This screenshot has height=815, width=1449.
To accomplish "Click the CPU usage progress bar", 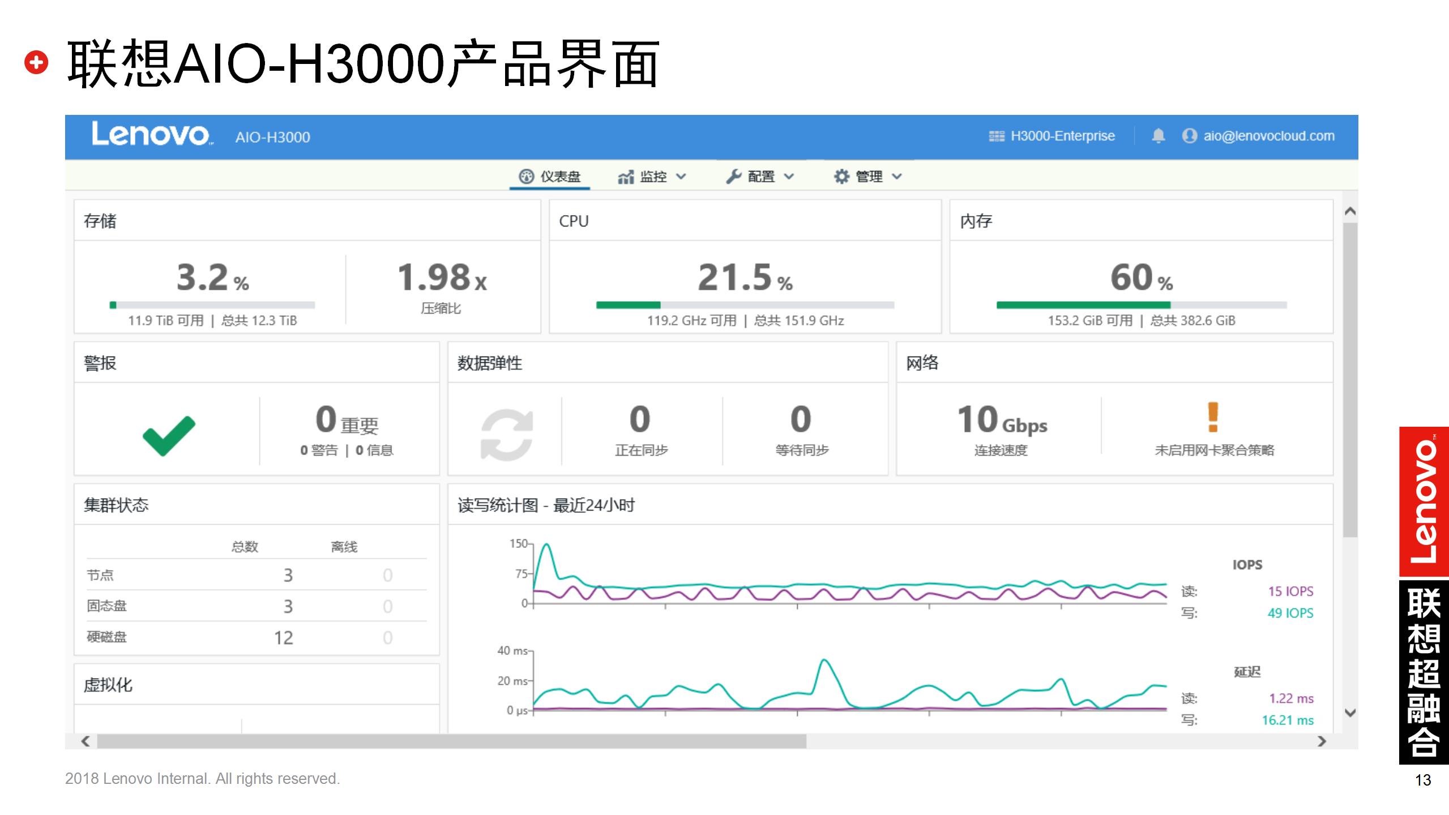I will point(745,305).
